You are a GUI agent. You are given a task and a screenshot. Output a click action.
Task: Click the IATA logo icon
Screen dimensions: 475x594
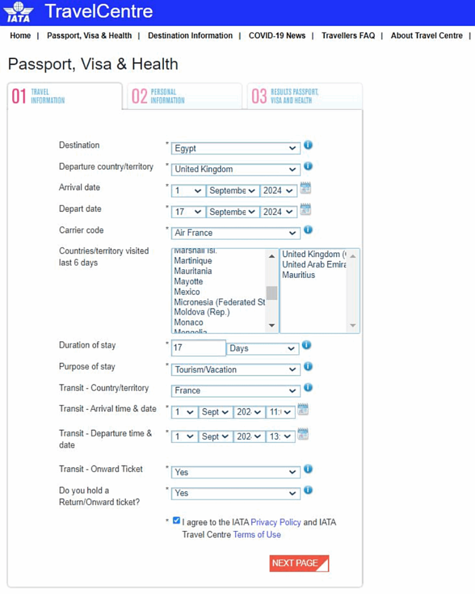pyautogui.click(x=19, y=12)
